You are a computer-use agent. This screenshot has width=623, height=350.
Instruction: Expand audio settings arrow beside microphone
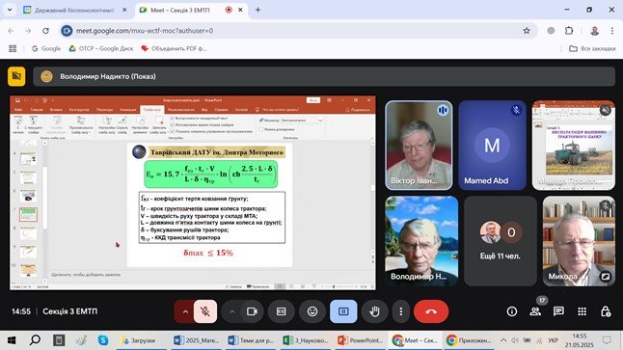pyautogui.click(x=185, y=311)
